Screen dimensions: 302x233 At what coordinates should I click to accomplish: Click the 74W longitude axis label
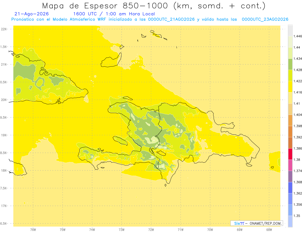pyautogui.click(x=92, y=229)
